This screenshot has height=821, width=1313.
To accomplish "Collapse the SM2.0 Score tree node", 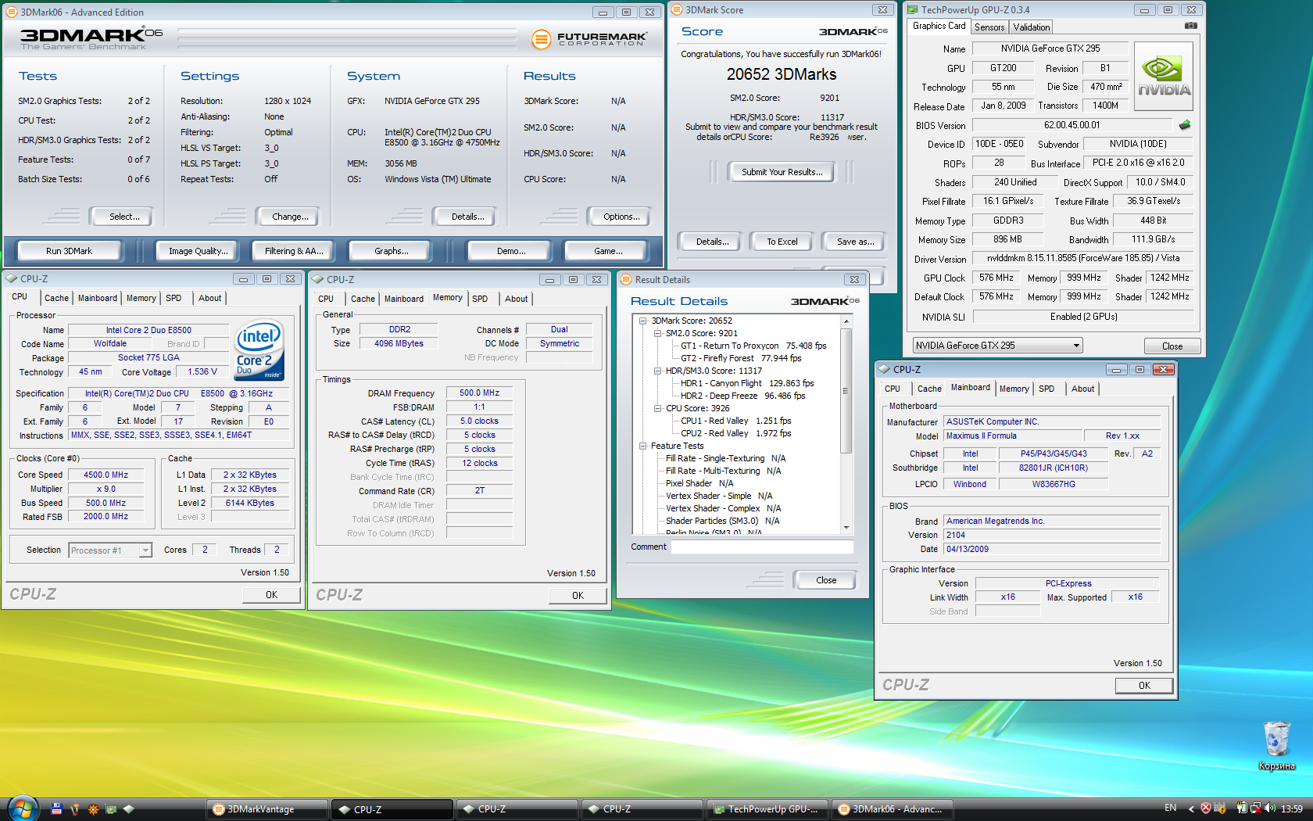I will 657,333.
